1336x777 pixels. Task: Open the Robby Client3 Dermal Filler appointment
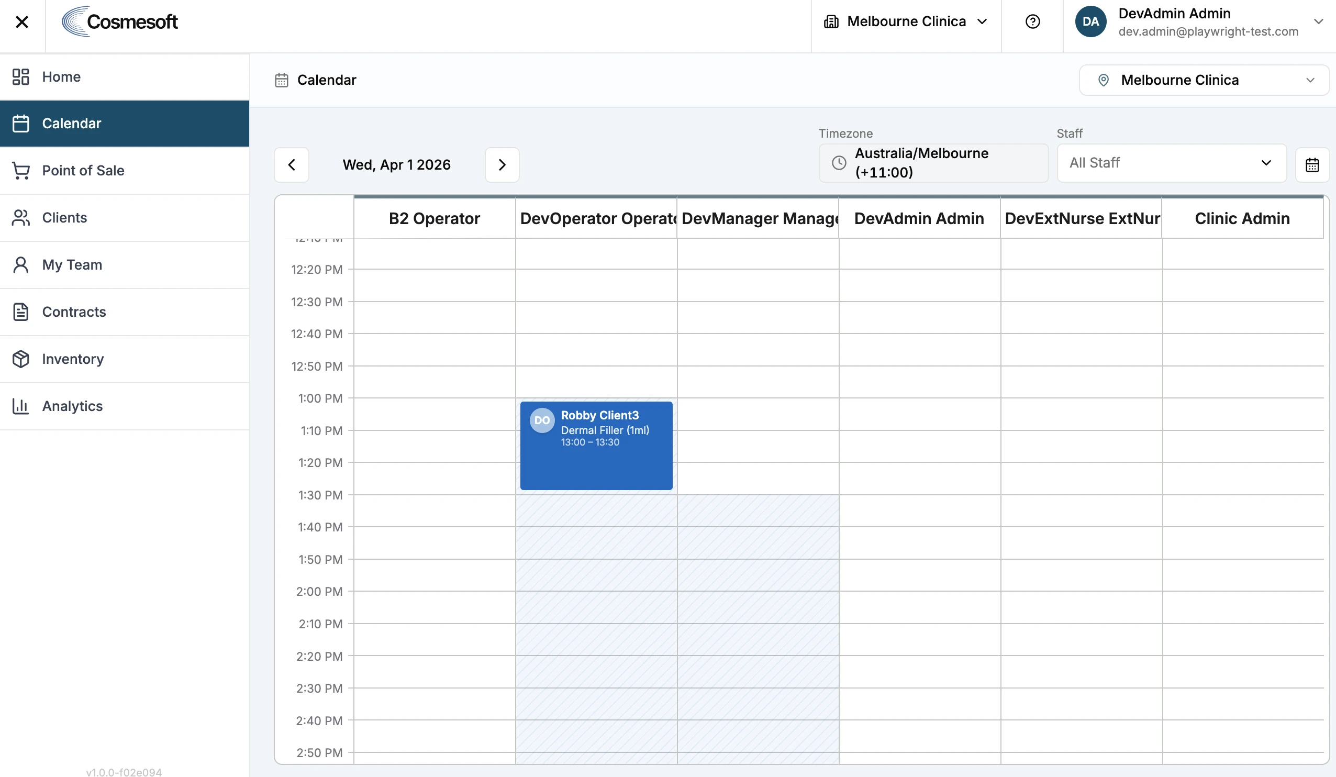[x=596, y=446]
